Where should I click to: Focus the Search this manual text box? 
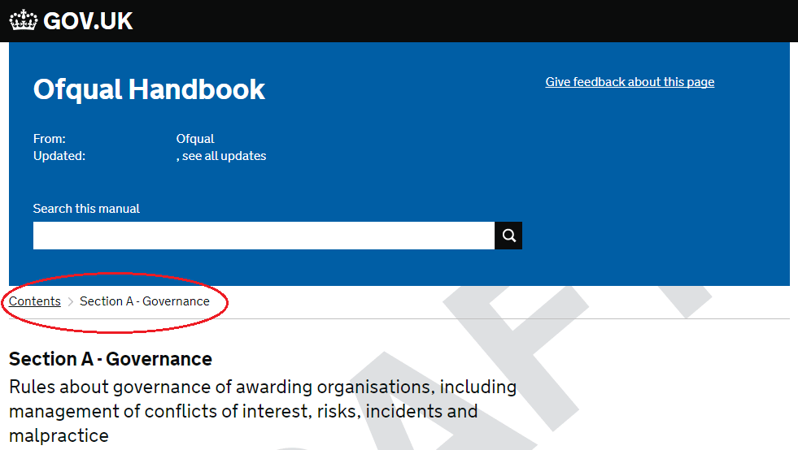pyautogui.click(x=264, y=236)
